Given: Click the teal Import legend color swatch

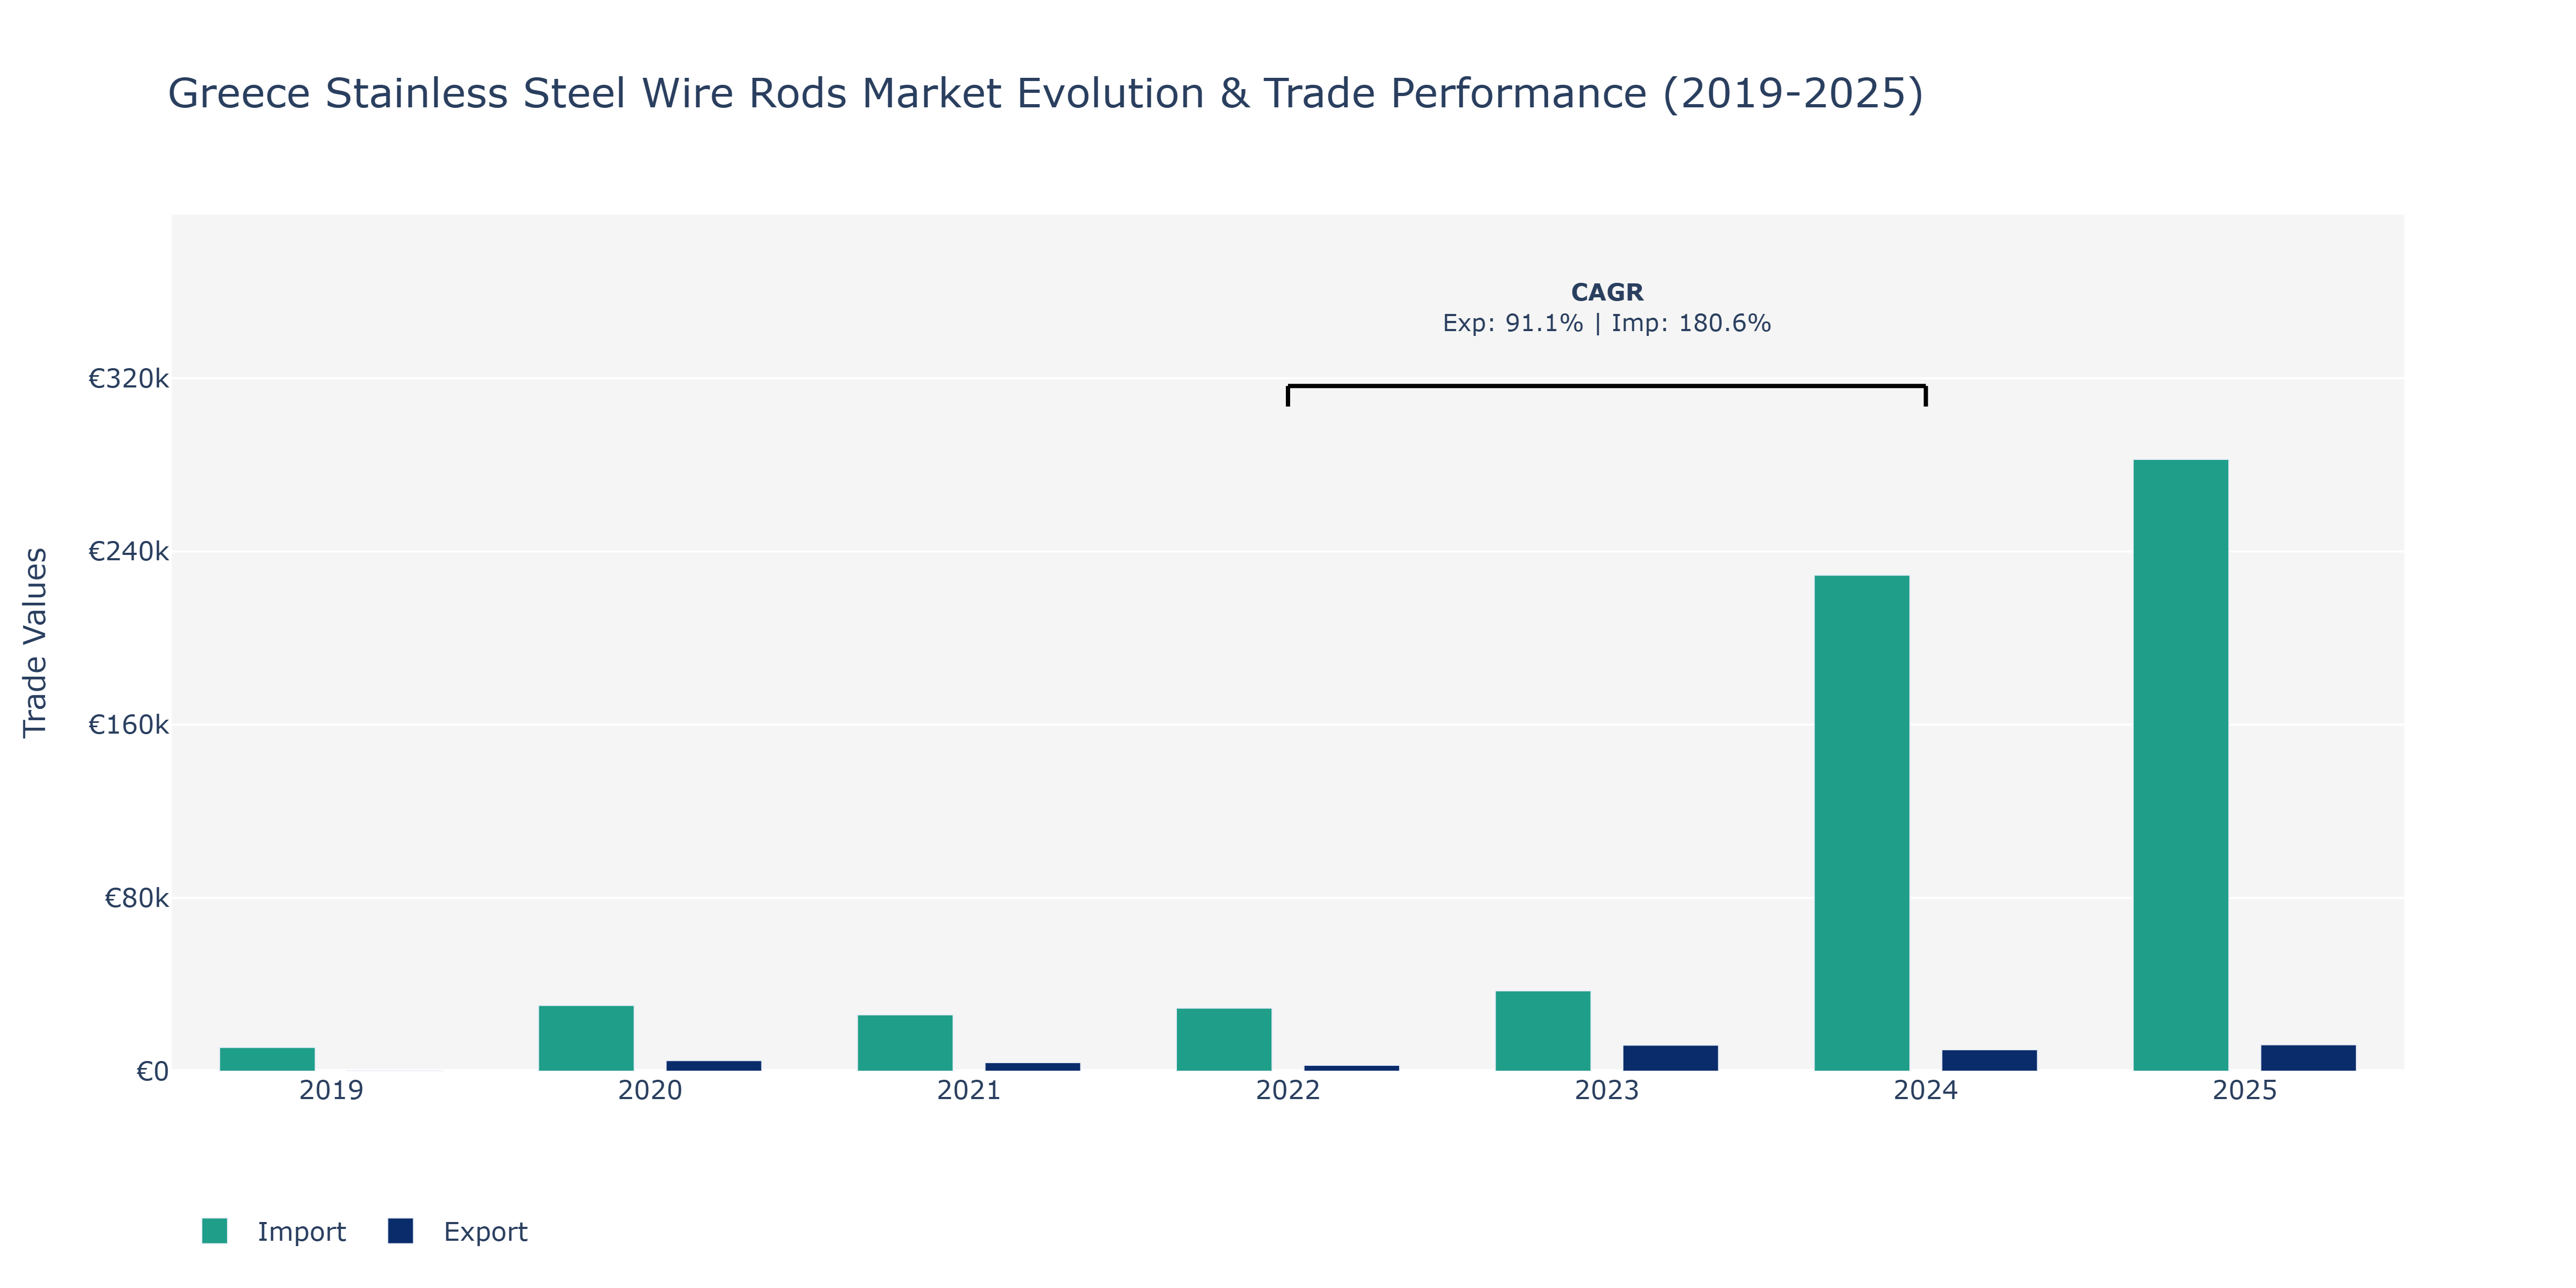Looking at the screenshot, I should pyautogui.click(x=214, y=1231).
